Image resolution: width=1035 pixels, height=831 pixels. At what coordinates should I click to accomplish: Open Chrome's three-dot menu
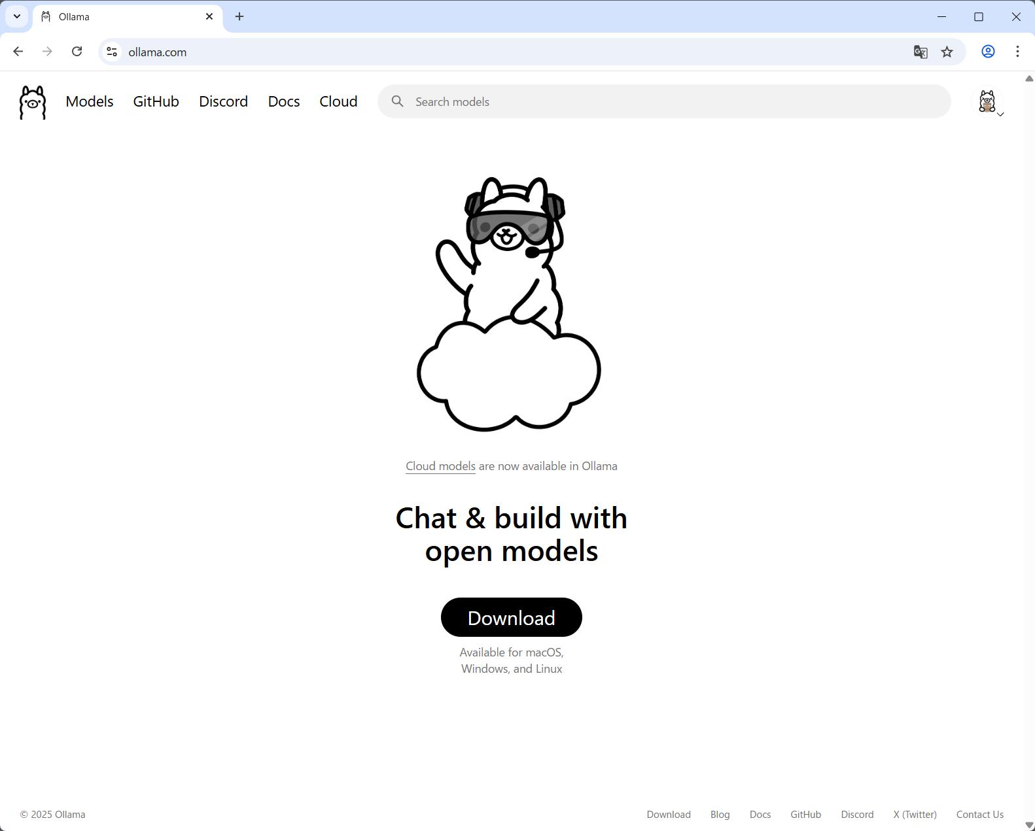click(1017, 52)
